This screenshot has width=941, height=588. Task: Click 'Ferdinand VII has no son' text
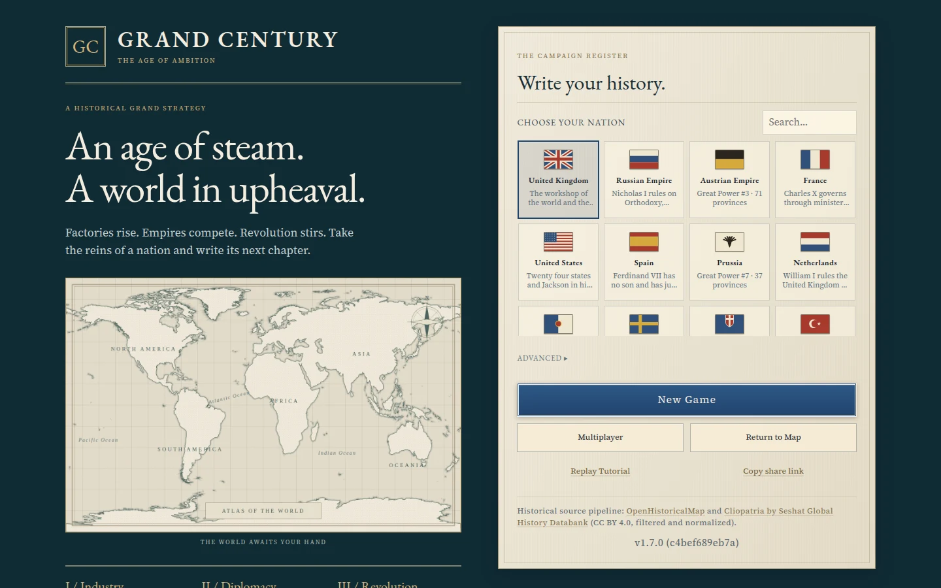(644, 280)
